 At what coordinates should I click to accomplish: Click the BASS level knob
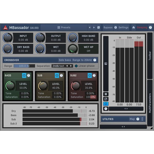[x=10, y=86]
